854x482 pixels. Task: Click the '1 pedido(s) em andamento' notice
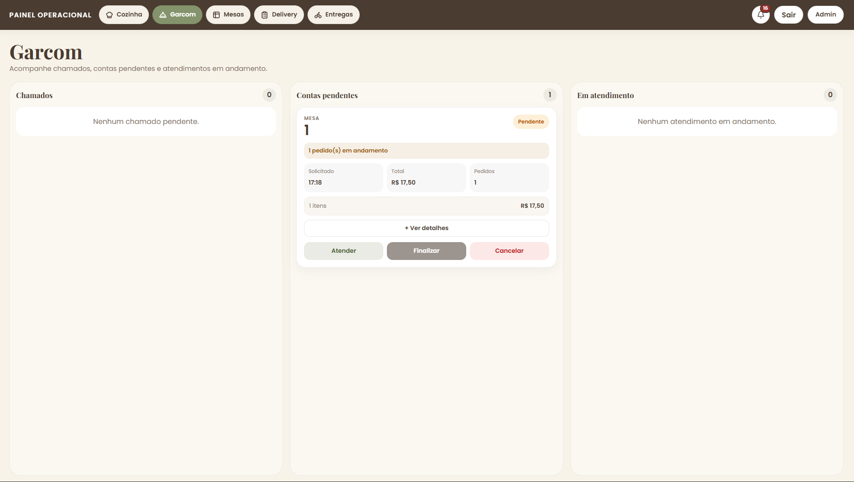(427, 151)
